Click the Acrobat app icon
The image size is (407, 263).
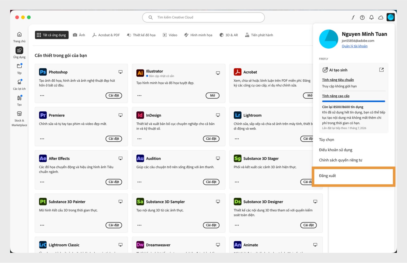tap(238, 72)
